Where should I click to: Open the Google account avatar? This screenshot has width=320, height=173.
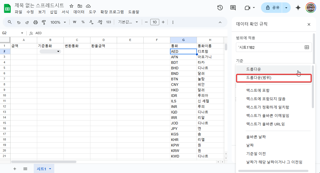click(x=311, y=8)
